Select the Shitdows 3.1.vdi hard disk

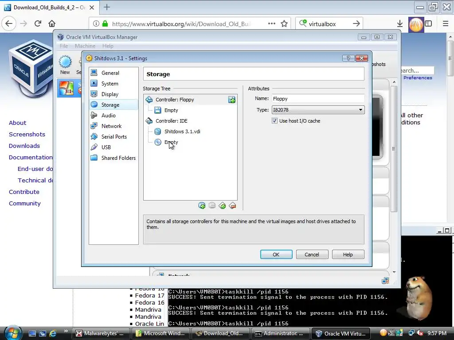click(182, 131)
